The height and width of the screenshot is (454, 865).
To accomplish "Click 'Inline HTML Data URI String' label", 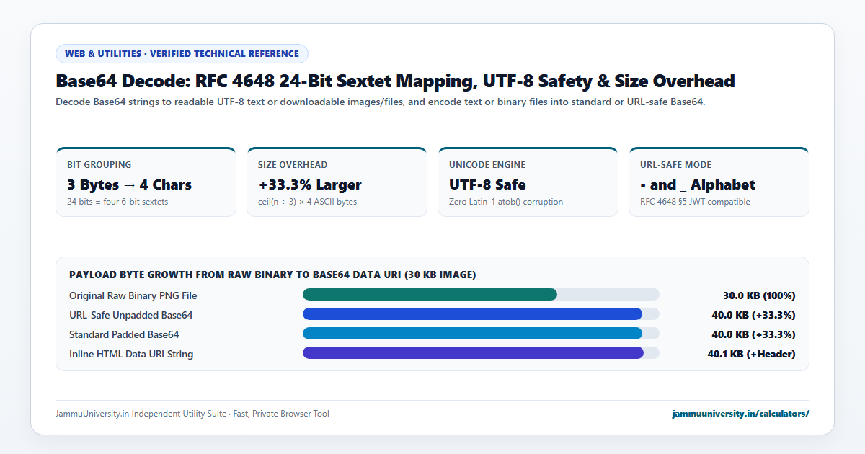I will coord(131,354).
